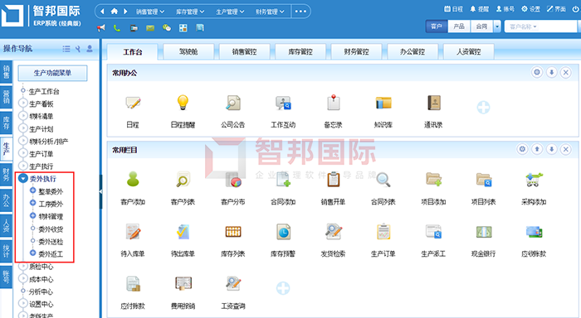
Task: Open 工资查询 icon
Action: click(x=233, y=283)
